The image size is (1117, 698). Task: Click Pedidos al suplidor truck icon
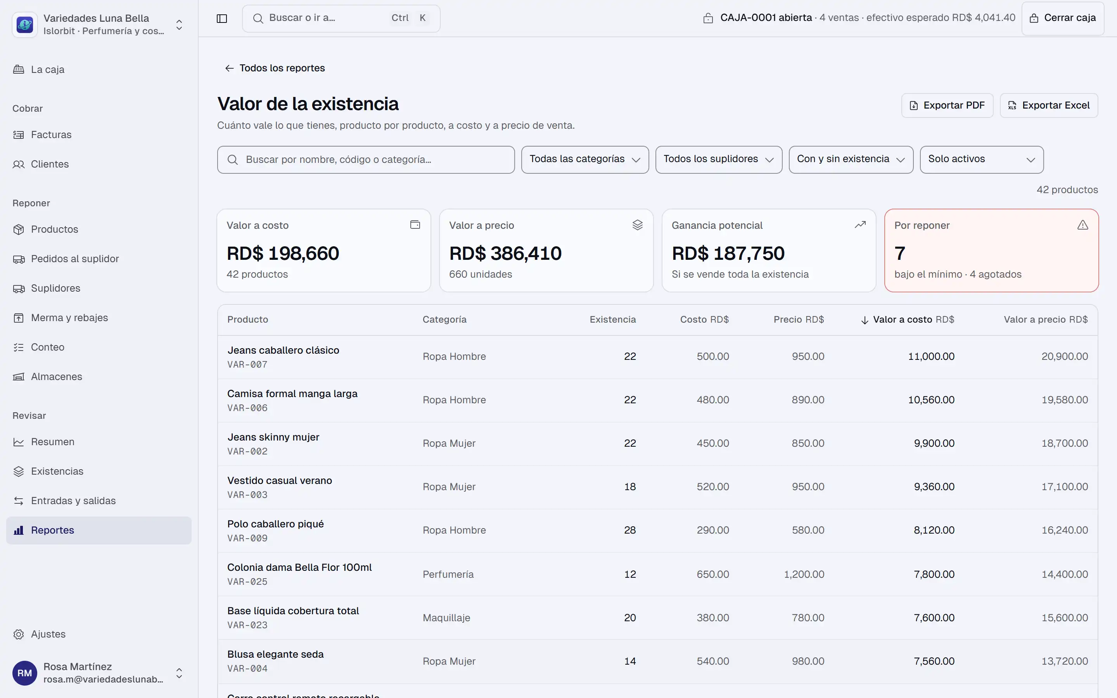(19, 259)
